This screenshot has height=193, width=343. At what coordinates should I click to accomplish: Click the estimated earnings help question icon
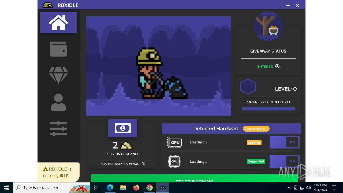click(143, 164)
